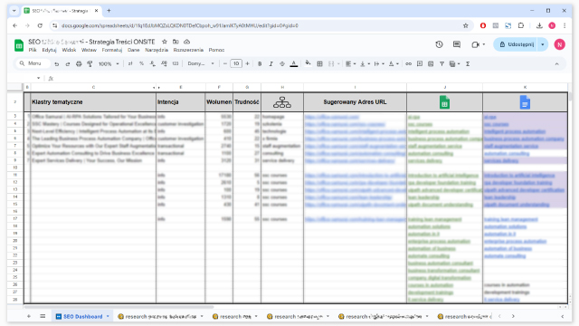
Task: Open a new browser tab
Action: [x=109, y=11]
